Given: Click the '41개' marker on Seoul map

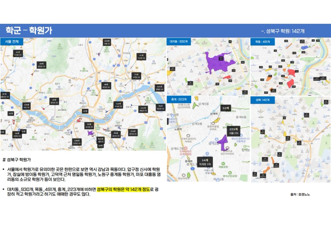Looking at the screenshot, I should click(x=17, y=53).
